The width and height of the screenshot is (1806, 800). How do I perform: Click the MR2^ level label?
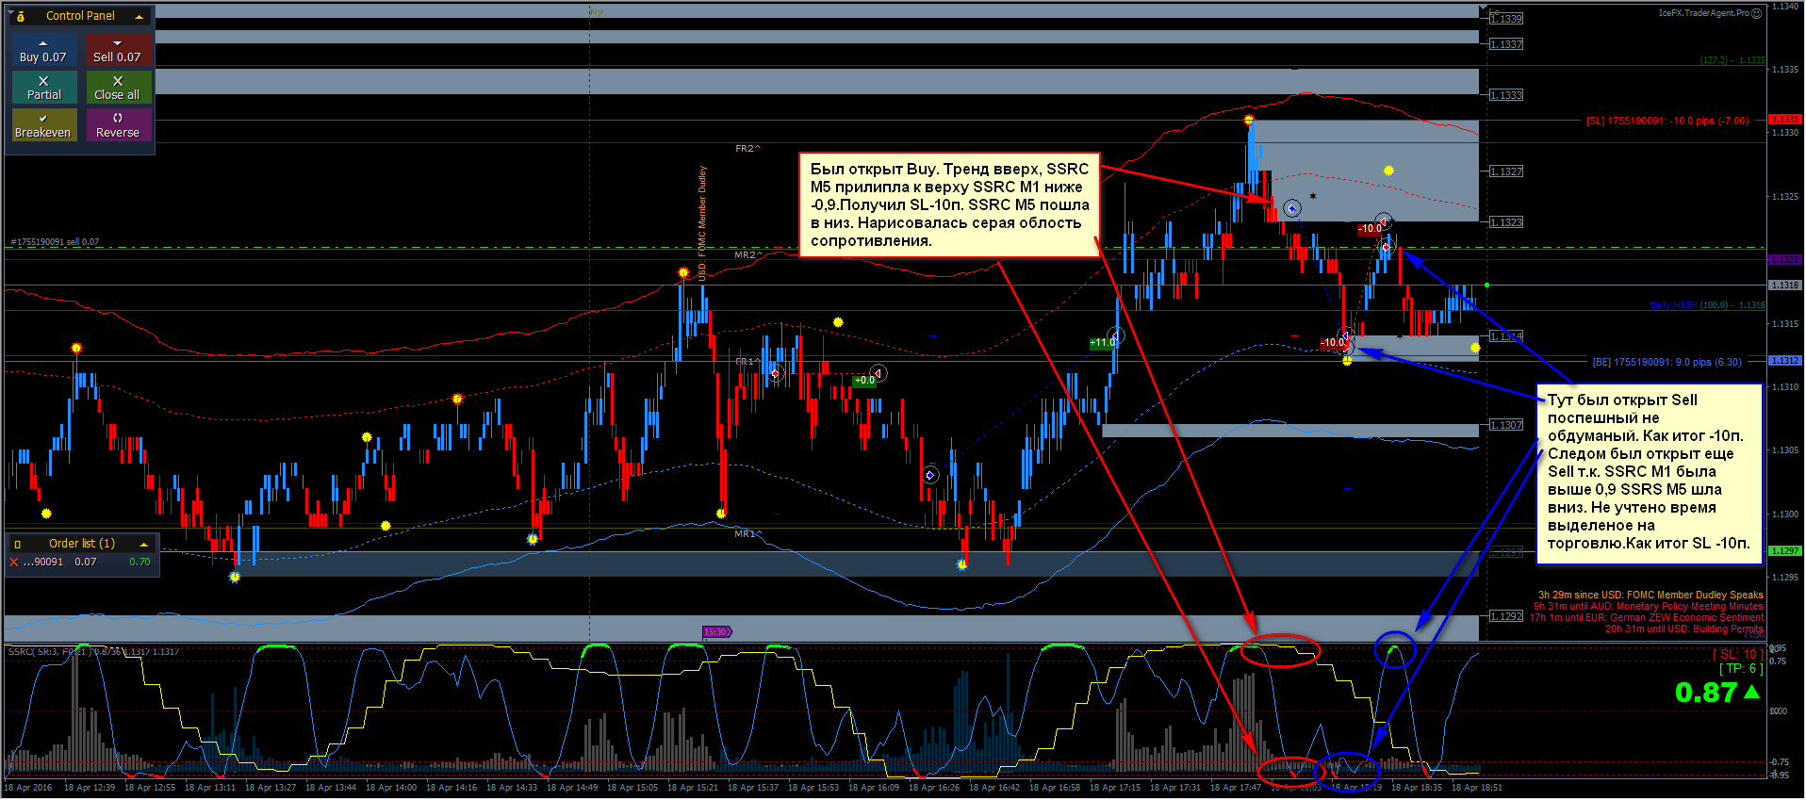click(748, 255)
